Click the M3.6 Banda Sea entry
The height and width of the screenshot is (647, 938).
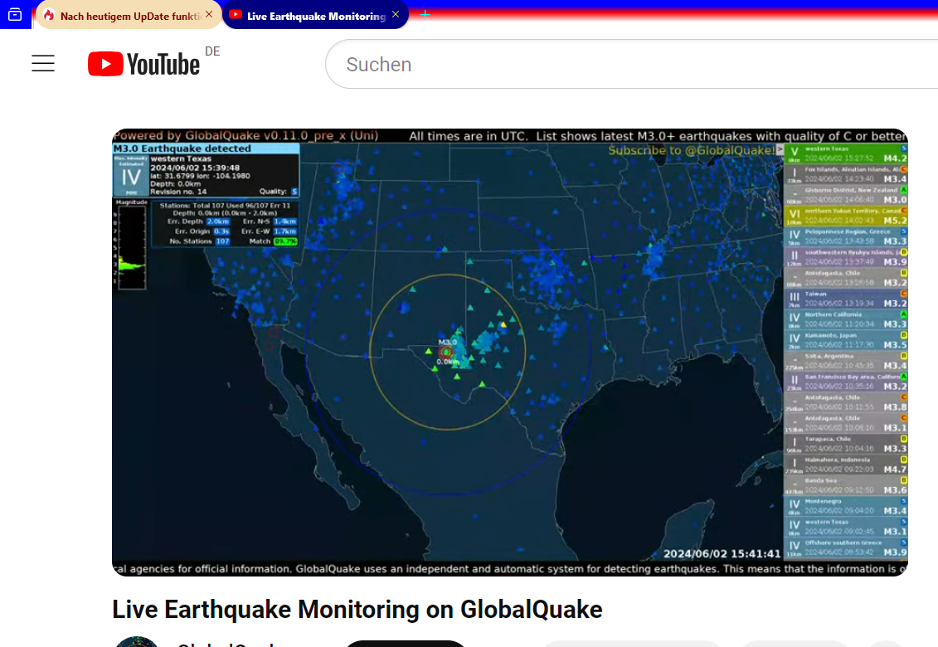[846, 486]
